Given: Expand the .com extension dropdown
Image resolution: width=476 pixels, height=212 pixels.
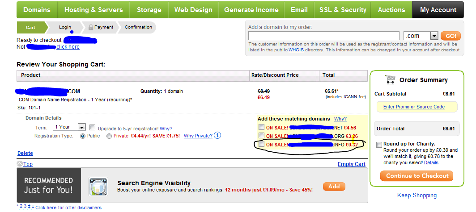Looking at the screenshot, I should (x=421, y=36).
